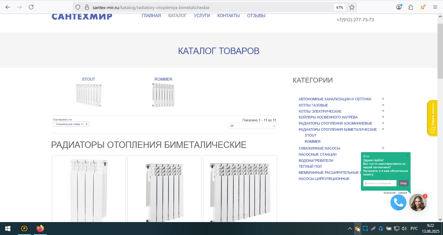Open the items-per-page dropdown showing 24

pos(252,126)
